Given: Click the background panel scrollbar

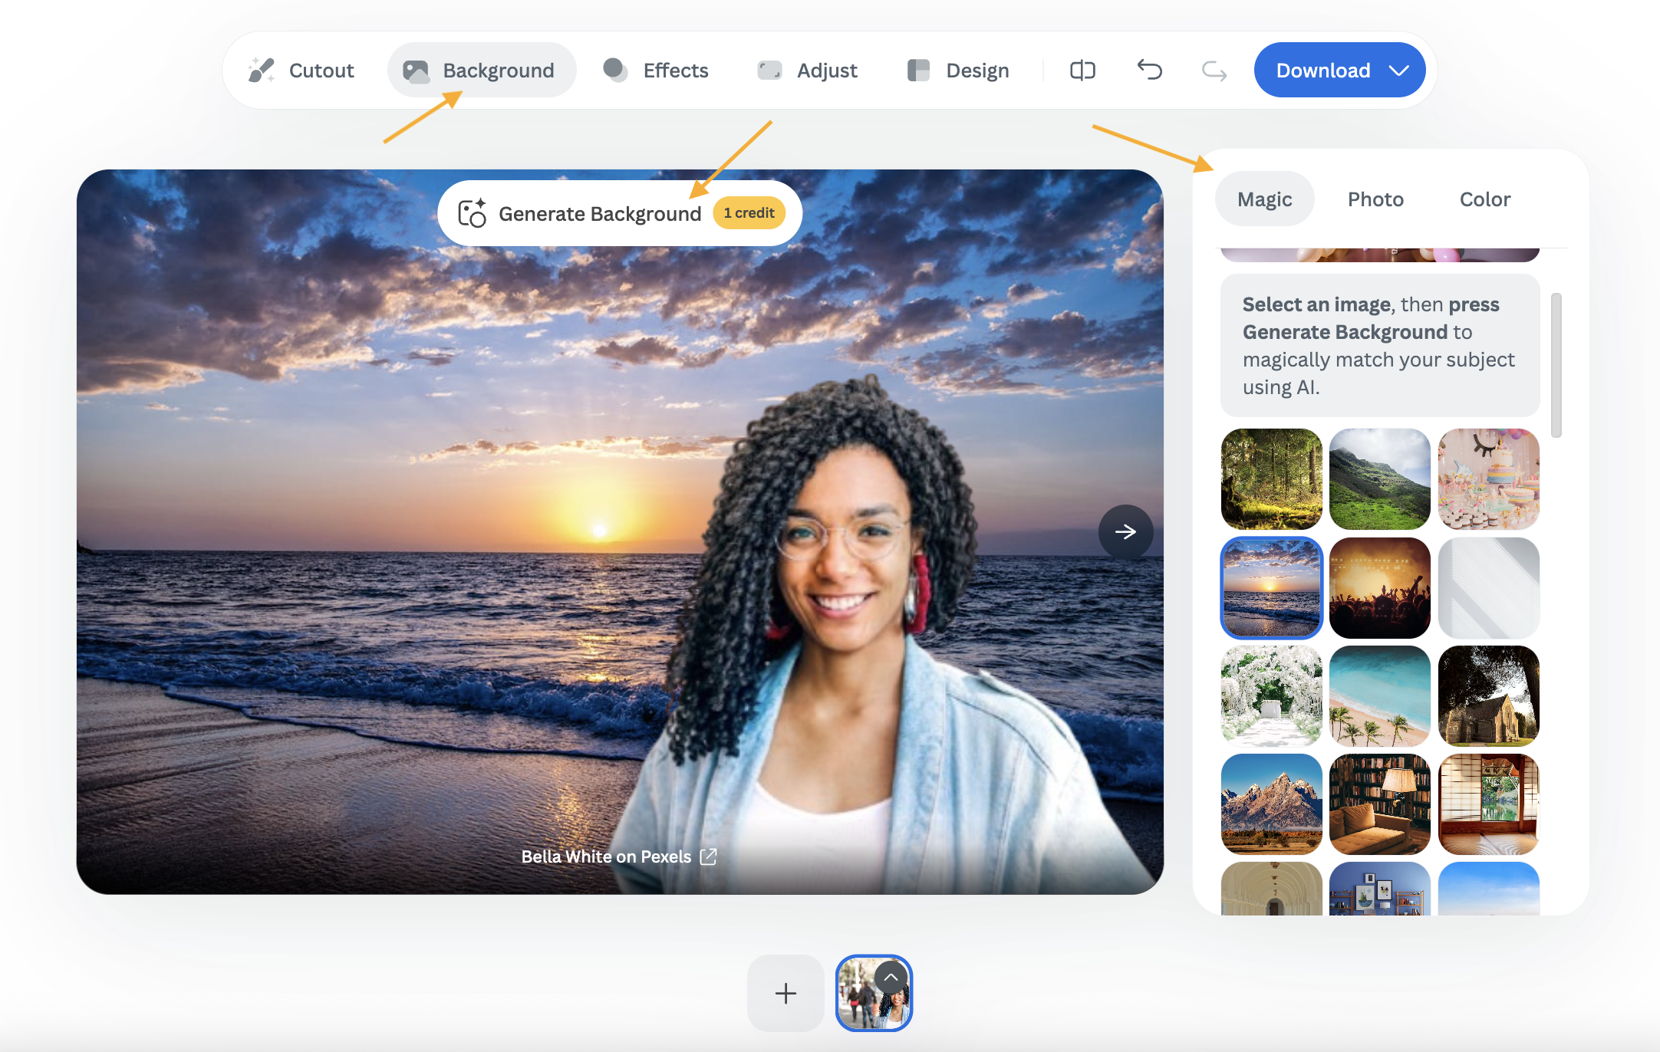Looking at the screenshot, I should click(1556, 365).
